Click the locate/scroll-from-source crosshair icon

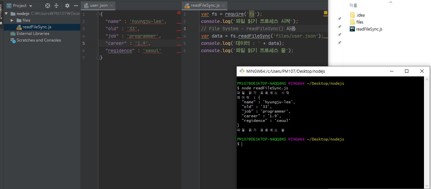[x=48, y=6]
